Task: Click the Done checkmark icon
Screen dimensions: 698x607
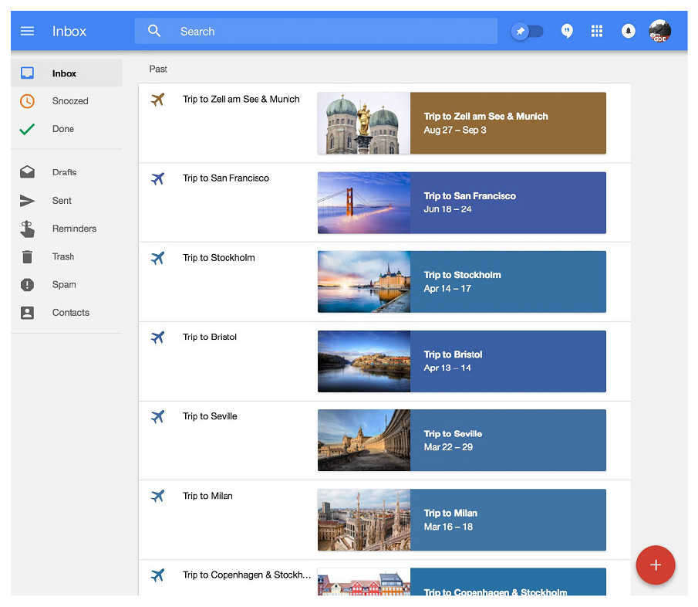Action: pos(27,129)
